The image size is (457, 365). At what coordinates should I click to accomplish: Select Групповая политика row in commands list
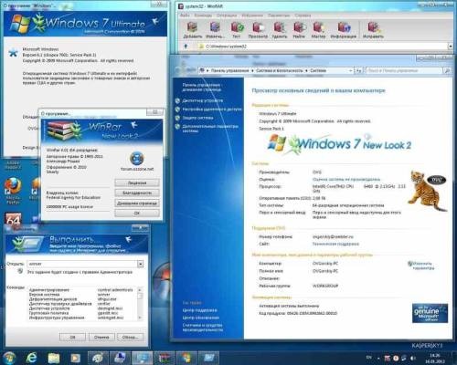tap(82, 313)
